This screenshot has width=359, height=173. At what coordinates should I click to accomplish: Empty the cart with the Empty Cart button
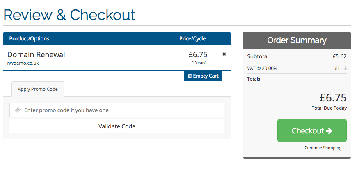coord(203,76)
